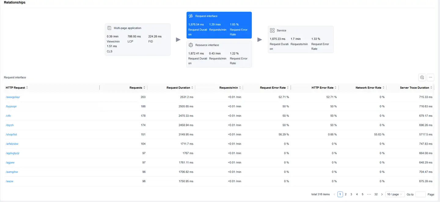This screenshot has height=202, width=440.
Task: Click the Request interface card icon
Action: 191,16
